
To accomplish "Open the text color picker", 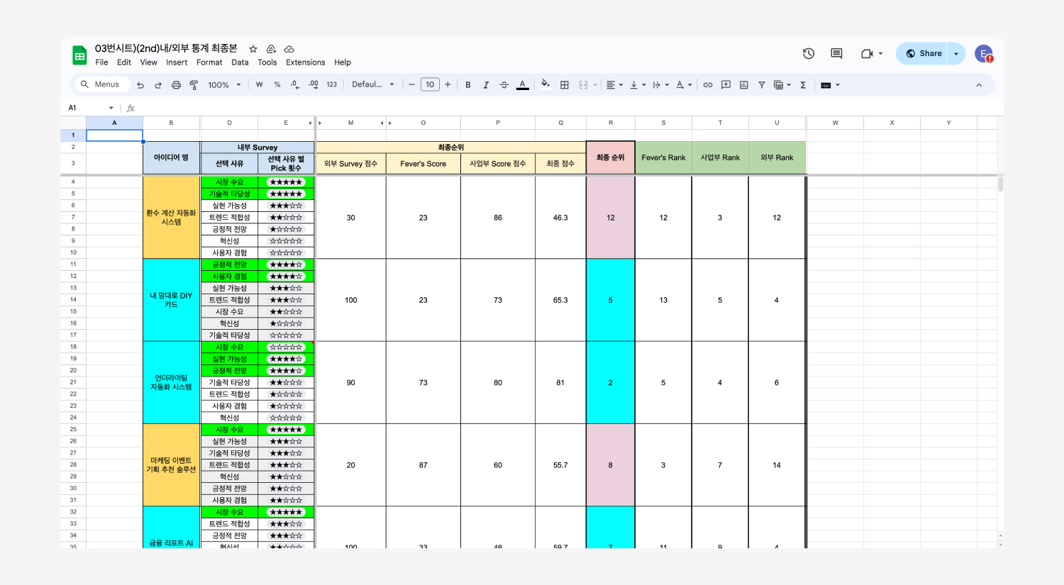I will click(523, 85).
